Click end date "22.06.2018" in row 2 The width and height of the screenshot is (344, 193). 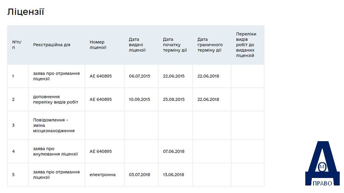pyautogui.click(x=208, y=99)
